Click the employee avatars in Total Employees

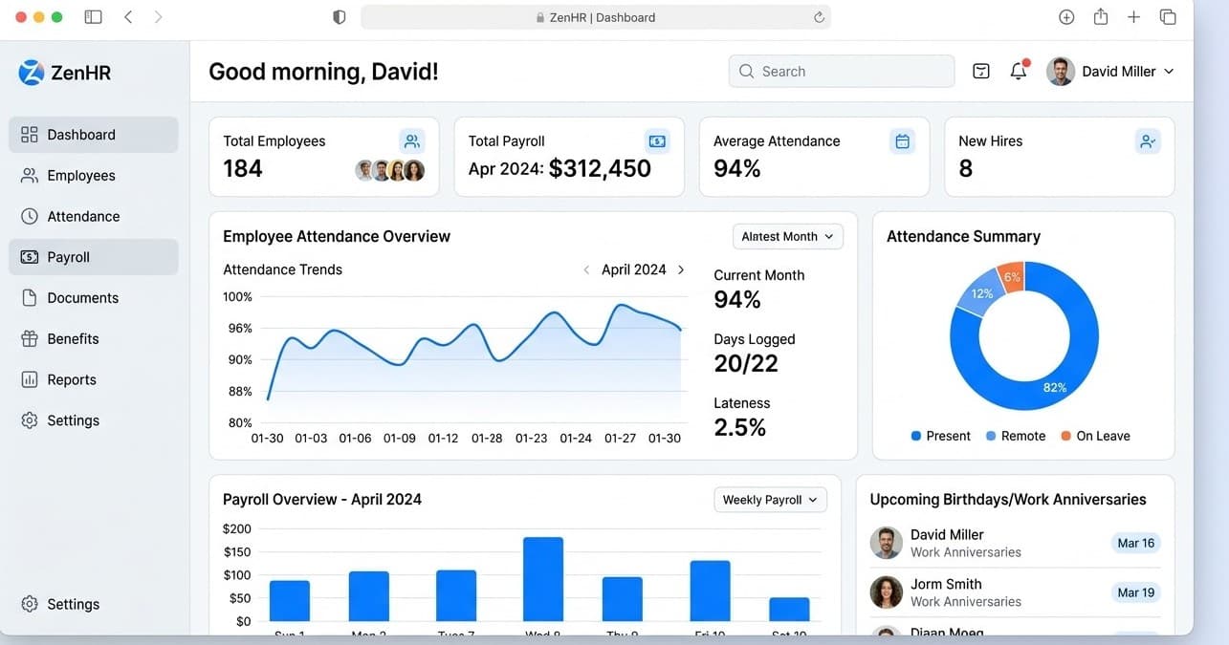[x=389, y=170]
